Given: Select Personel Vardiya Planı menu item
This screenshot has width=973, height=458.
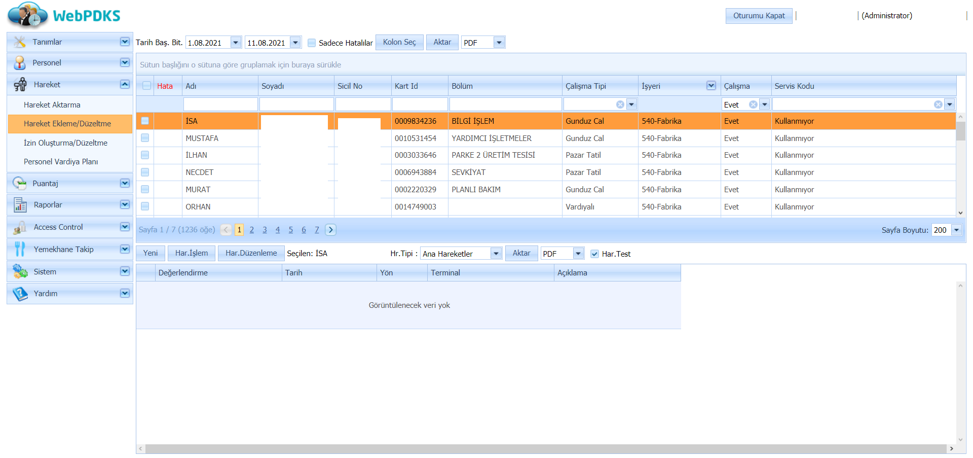Looking at the screenshot, I should [61, 162].
